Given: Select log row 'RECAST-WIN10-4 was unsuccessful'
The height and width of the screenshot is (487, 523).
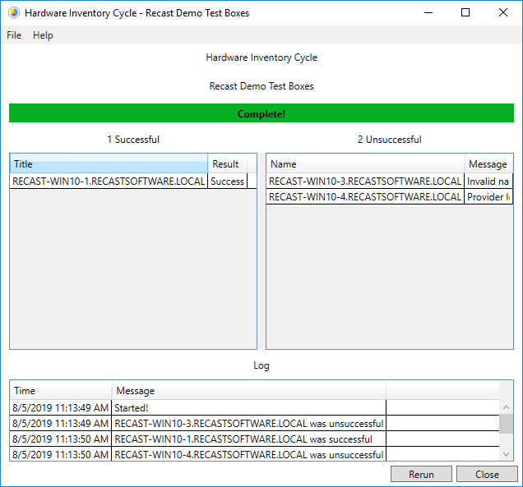Looking at the screenshot, I should click(249, 455).
